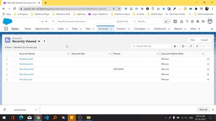Open Test Account3 row actions dropdown

tap(208, 69)
